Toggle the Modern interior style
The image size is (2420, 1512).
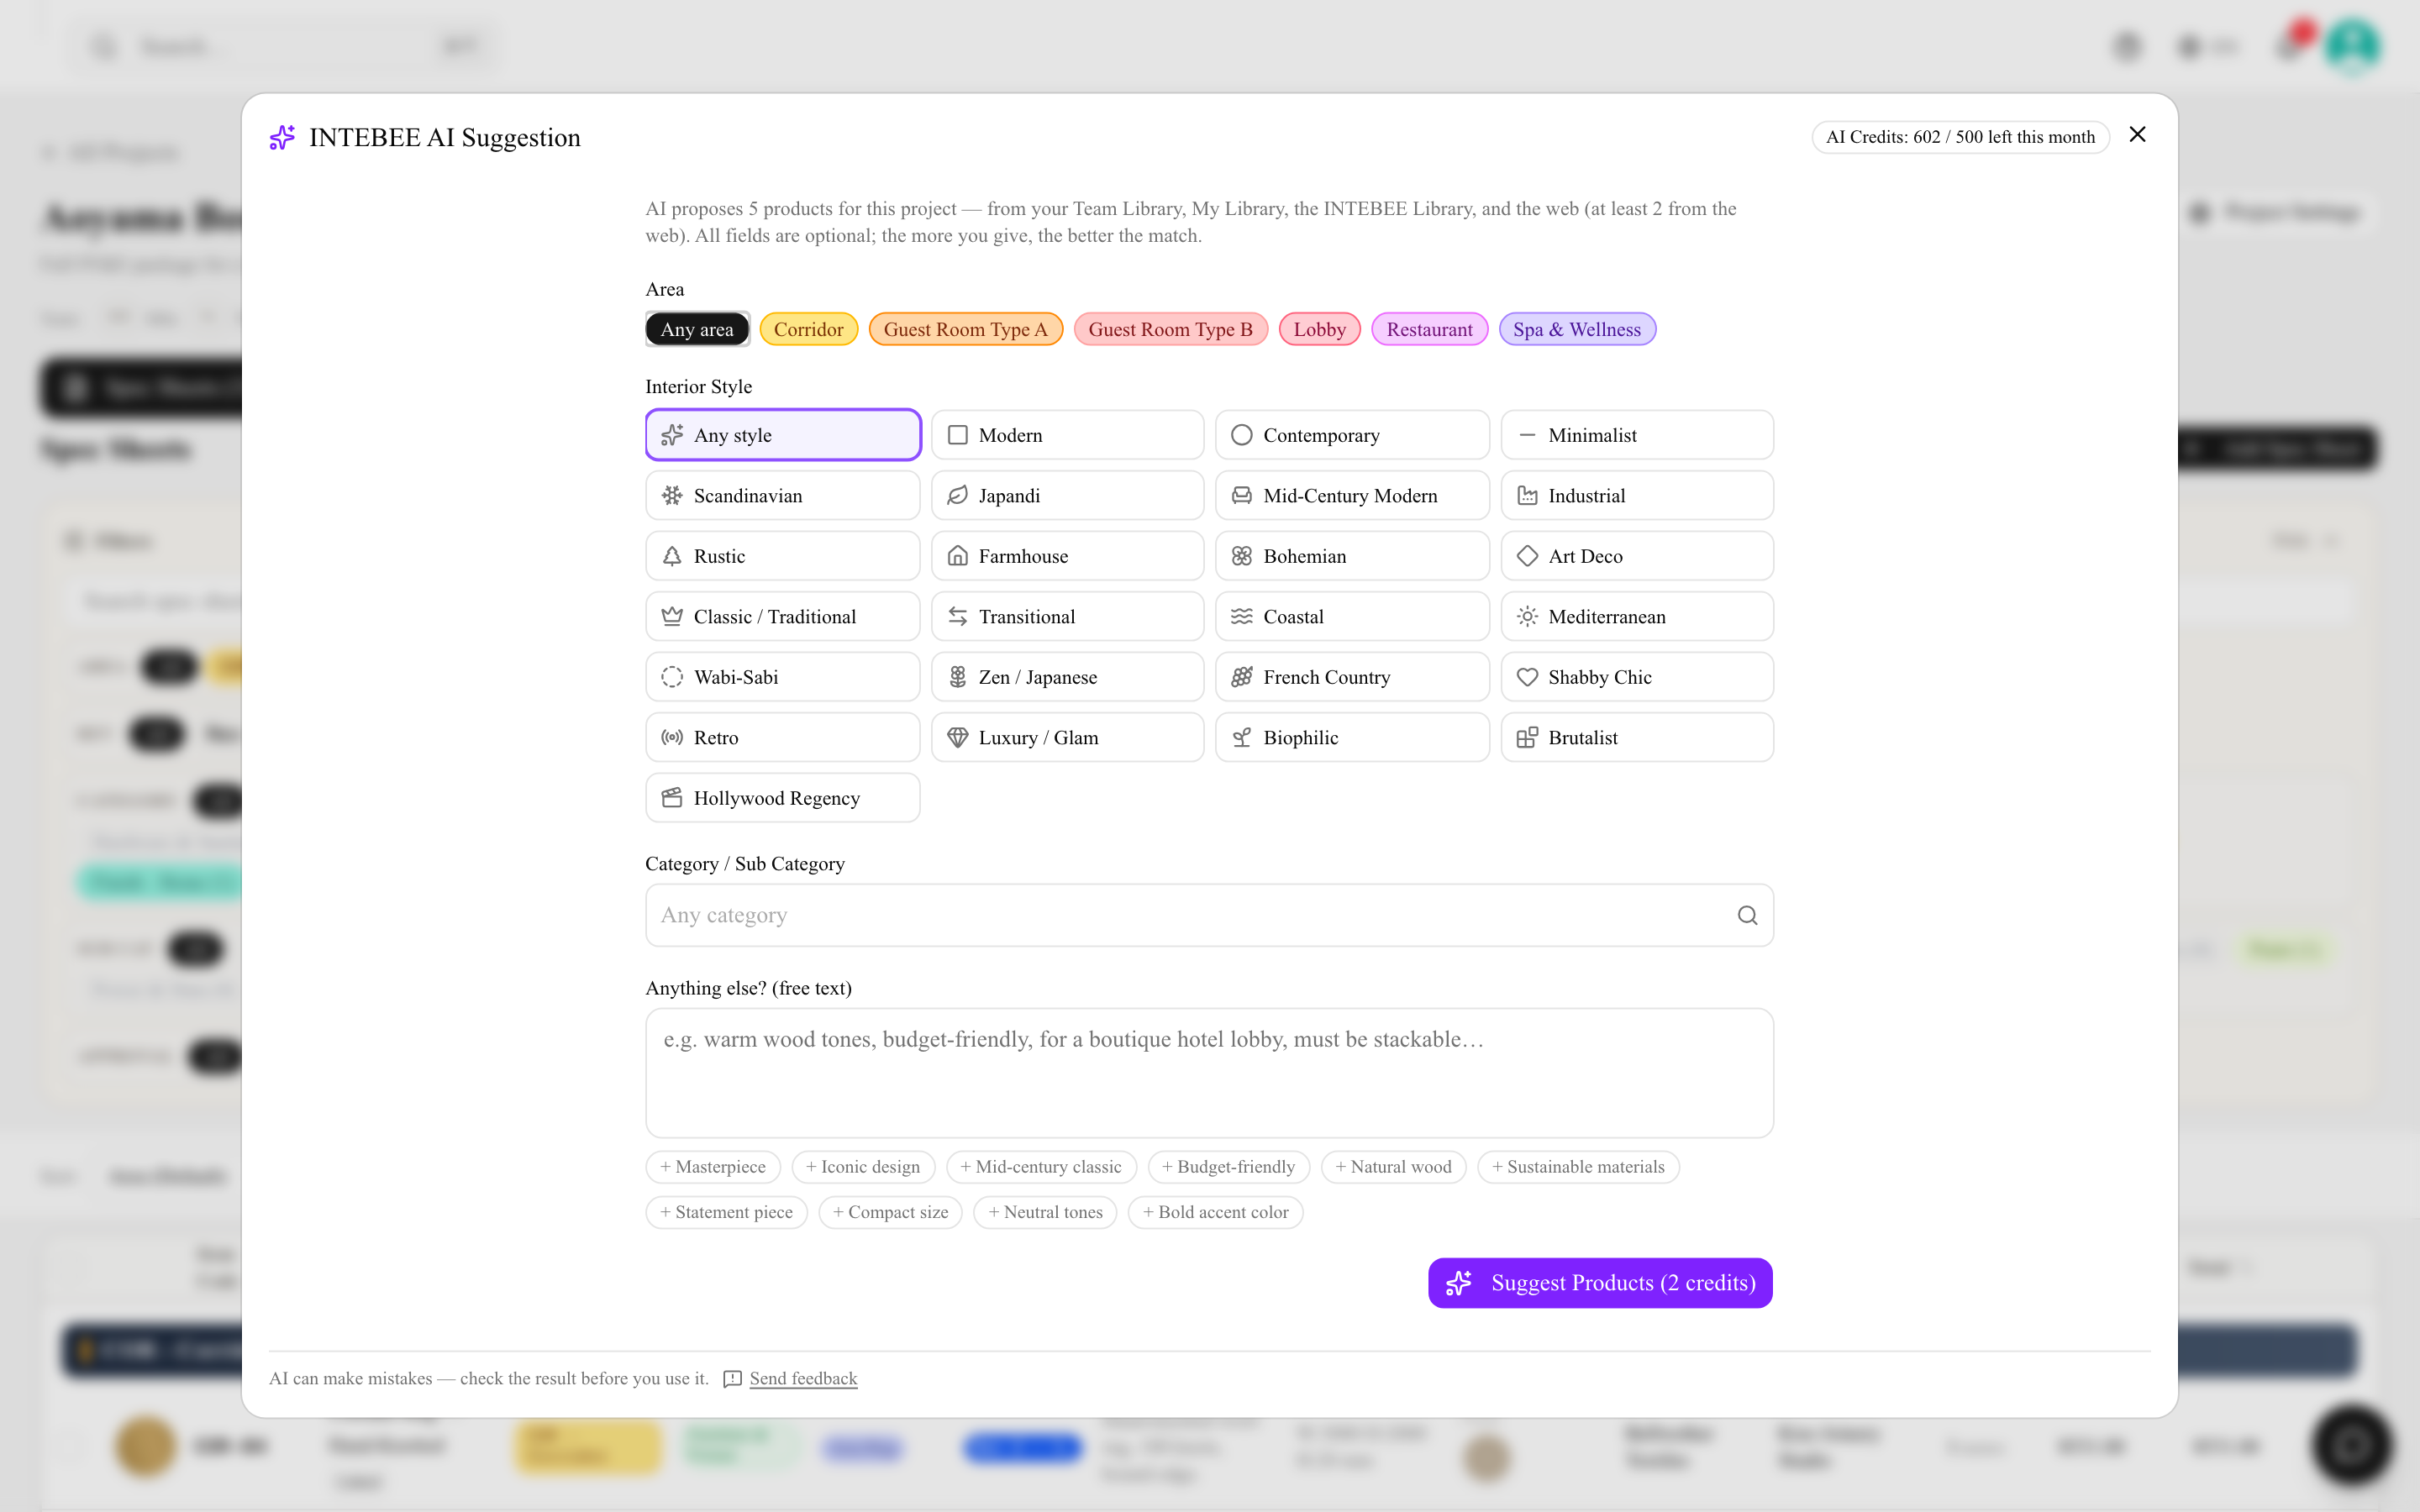(1067, 435)
